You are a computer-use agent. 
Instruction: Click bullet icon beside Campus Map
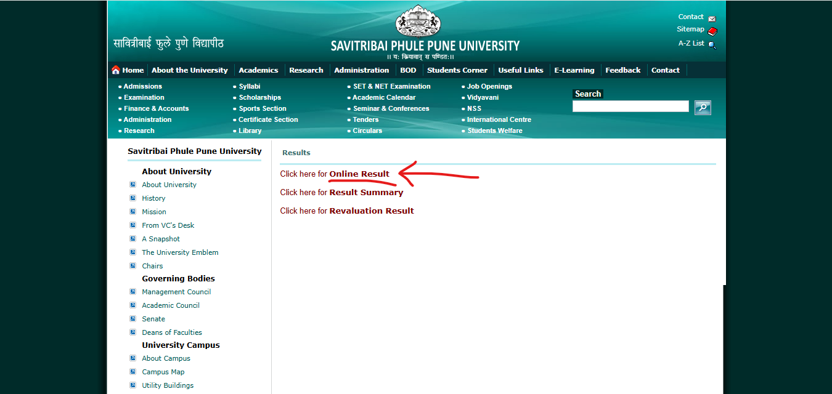tap(133, 372)
